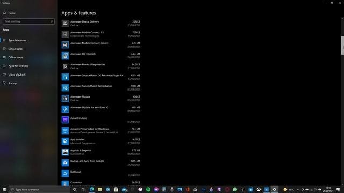Select Alienware SupportAssist Remediation icon
344x193 pixels.
click(x=65, y=88)
